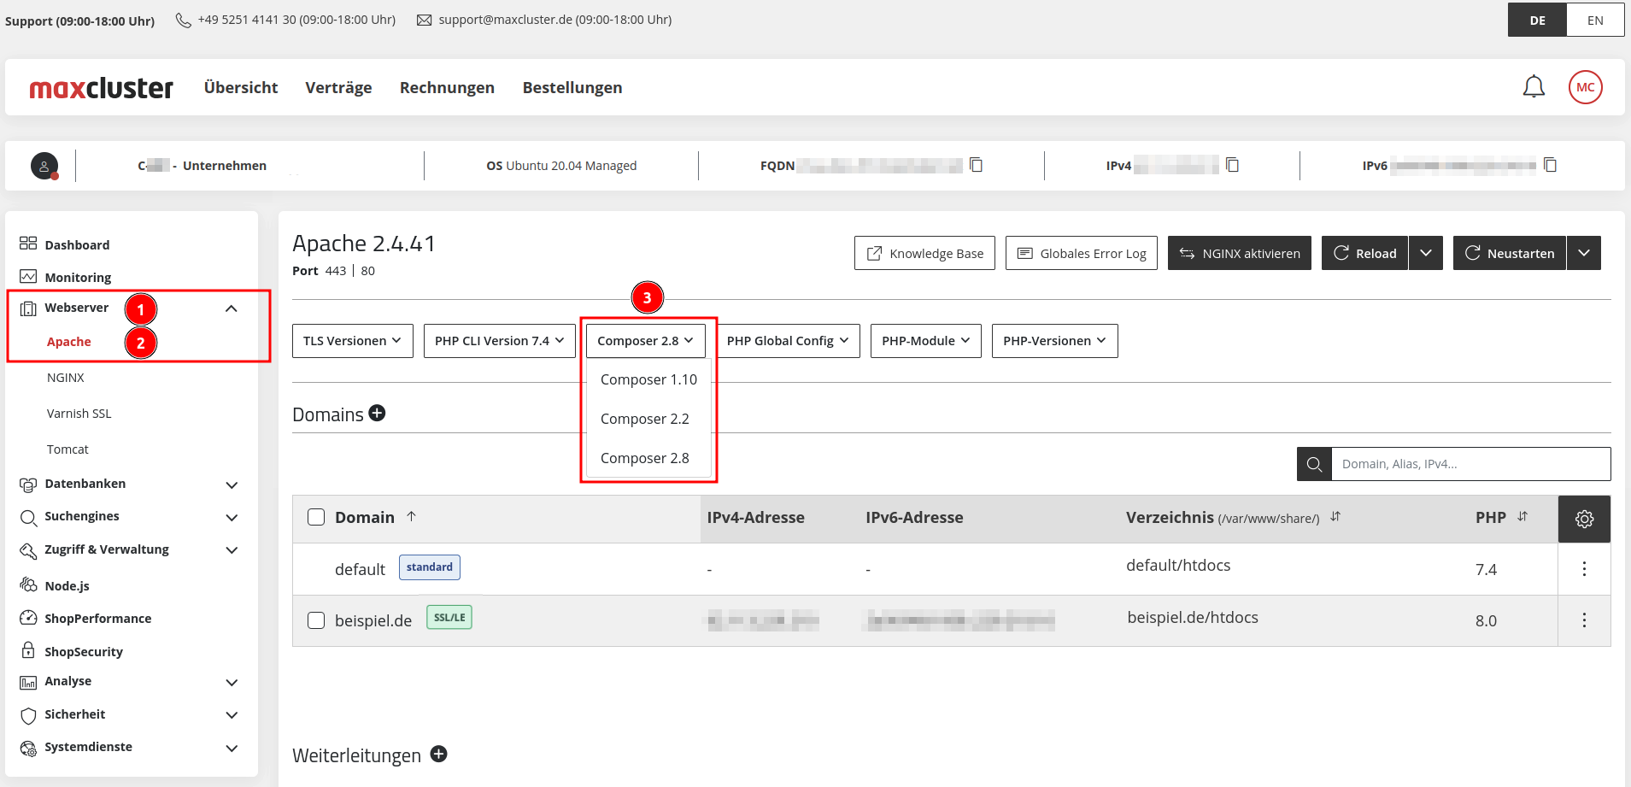The width and height of the screenshot is (1631, 787).
Task: Open table column settings gear
Action: (1584, 519)
